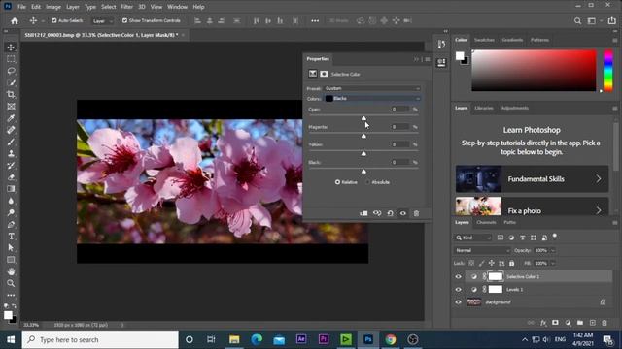This screenshot has height=349, width=622.
Task: Click the Selective Color 1 layer mask thumbnail
Action: pos(495,276)
